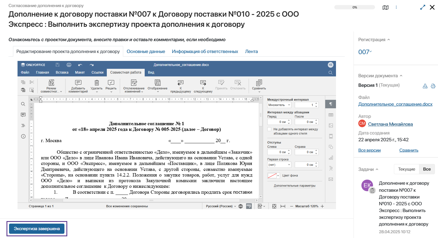Check 'Не добавлять интервал между абзацами' checkbox
The image size is (438, 238).
point(269,129)
